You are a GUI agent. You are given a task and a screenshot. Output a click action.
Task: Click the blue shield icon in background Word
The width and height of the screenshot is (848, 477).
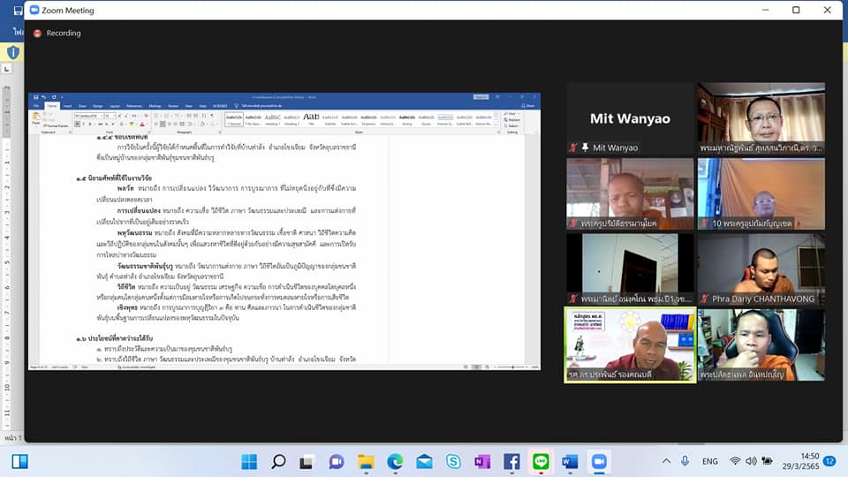13,52
